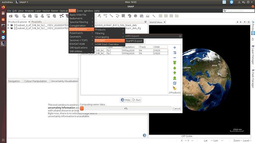
Task: Click the move down green arrow icon
Action: coord(175,73)
